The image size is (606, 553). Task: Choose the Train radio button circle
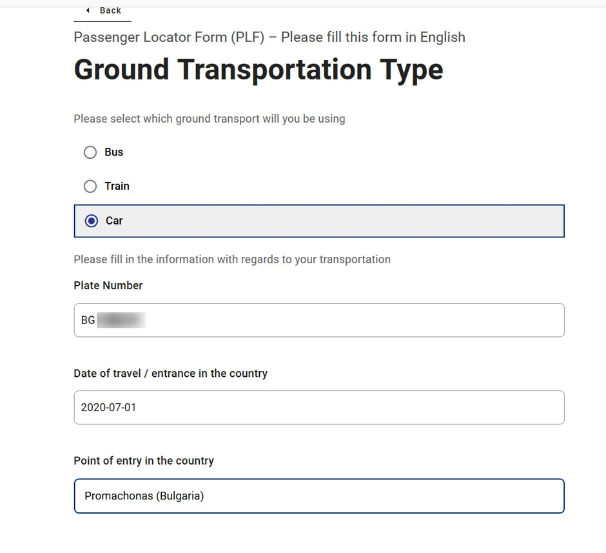click(x=90, y=186)
